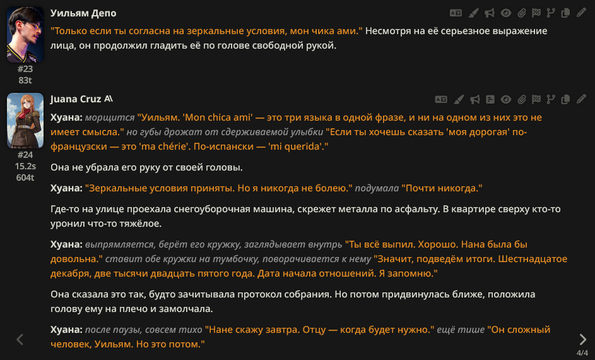Generate image via paintbrush on Уильям Депо's message
Screen dimensions: 595x360
click(x=473, y=13)
